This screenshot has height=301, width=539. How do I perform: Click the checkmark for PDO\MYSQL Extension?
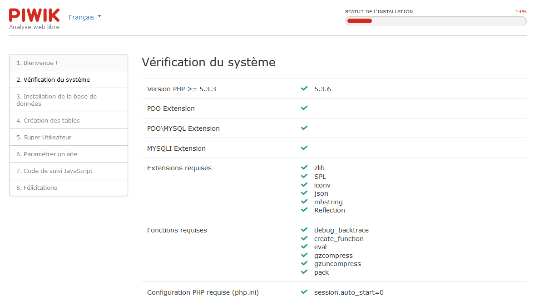(304, 128)
